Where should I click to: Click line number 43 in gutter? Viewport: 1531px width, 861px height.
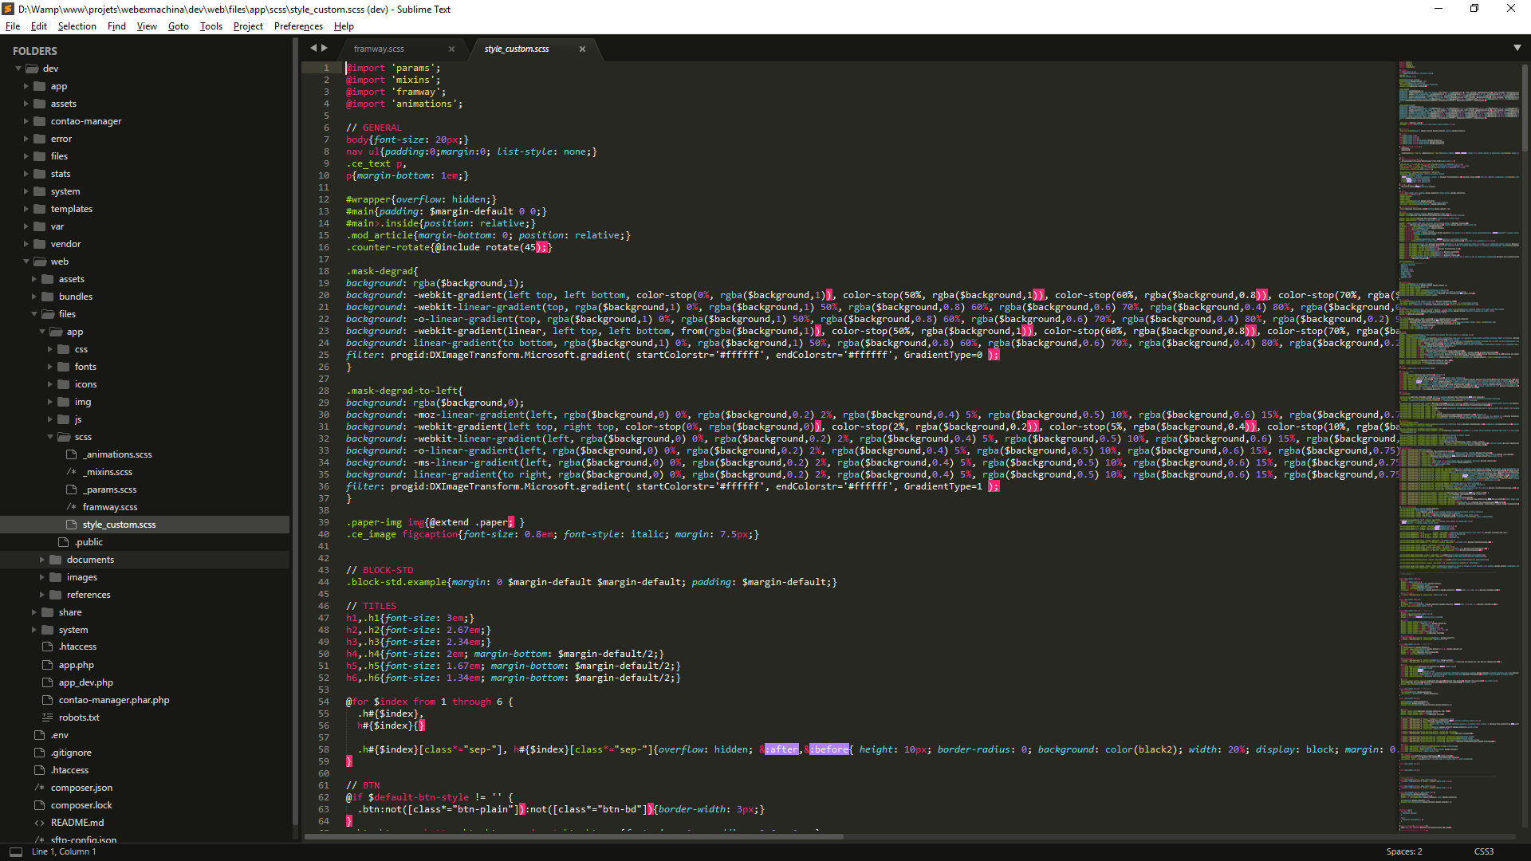click(x=324, y=570)
